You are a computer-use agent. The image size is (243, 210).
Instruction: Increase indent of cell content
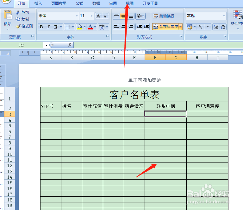point(146,27)
